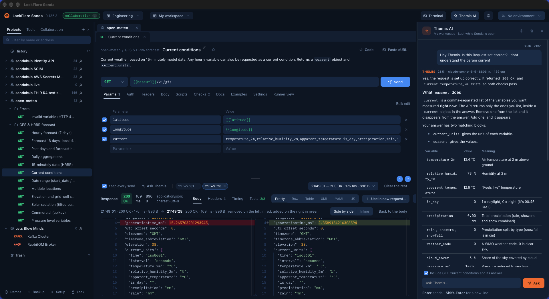The width and height of the screenshot is (549, 299).
Task: Open History in the sidebar
Action: [x=46, y=51]
